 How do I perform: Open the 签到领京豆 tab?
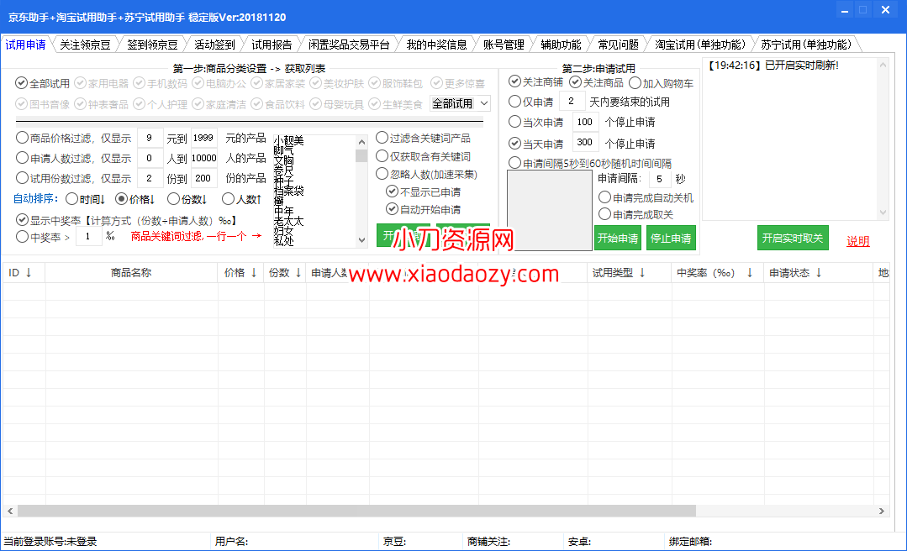pyautogui.click(x=152, y=45)
